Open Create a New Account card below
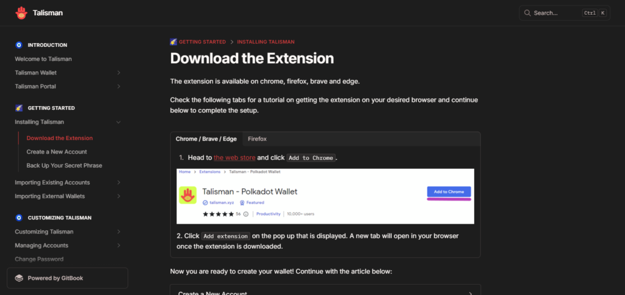This screenshot has width=625, height=295. pos(325,290)
